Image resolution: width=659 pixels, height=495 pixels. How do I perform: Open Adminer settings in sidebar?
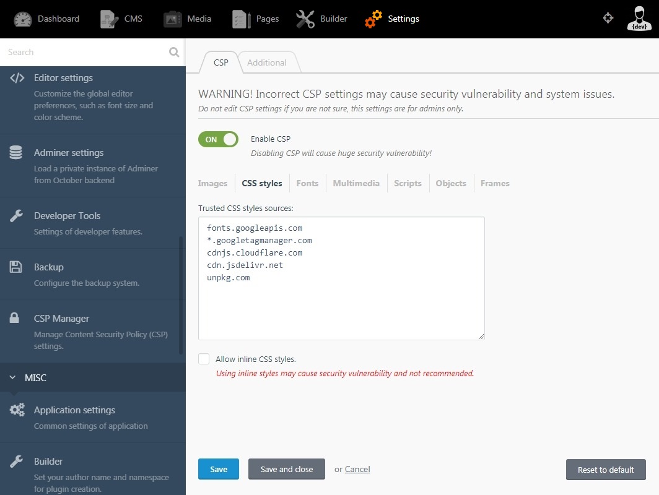[x=93, y=166]
